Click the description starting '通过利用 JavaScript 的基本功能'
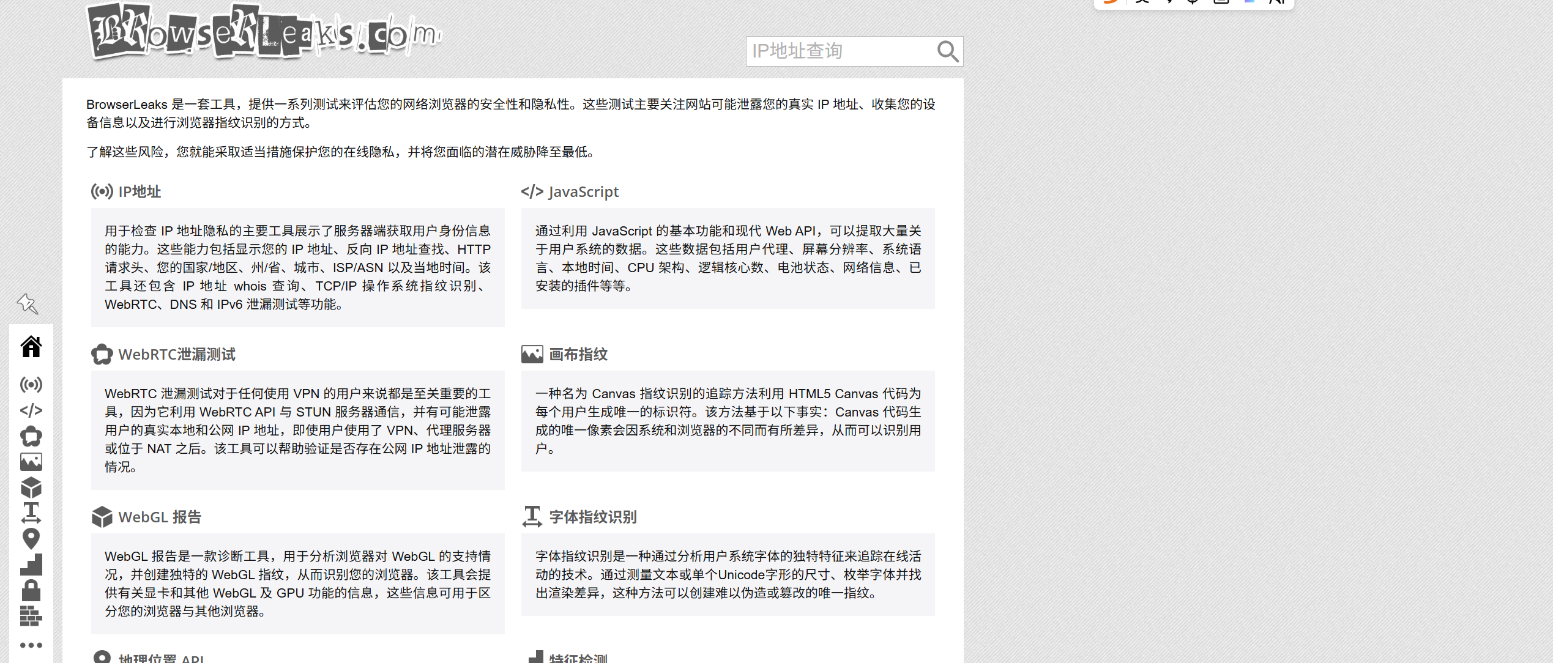The image size is (1553, 663). [x=728, y=258]
